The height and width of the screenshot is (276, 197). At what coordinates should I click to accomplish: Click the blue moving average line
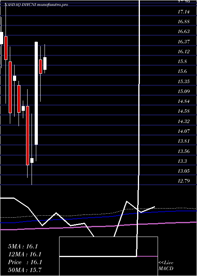98,217
